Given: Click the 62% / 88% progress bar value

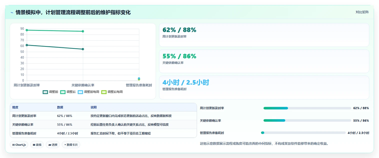Looking at the screenshot, I should pyautogui.click(x=361, y=108).
